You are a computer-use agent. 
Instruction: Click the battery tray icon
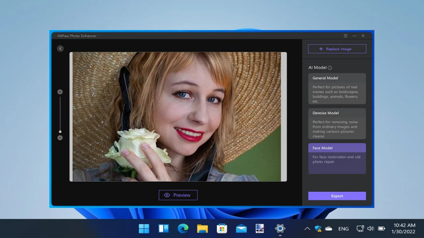(382, 228)
